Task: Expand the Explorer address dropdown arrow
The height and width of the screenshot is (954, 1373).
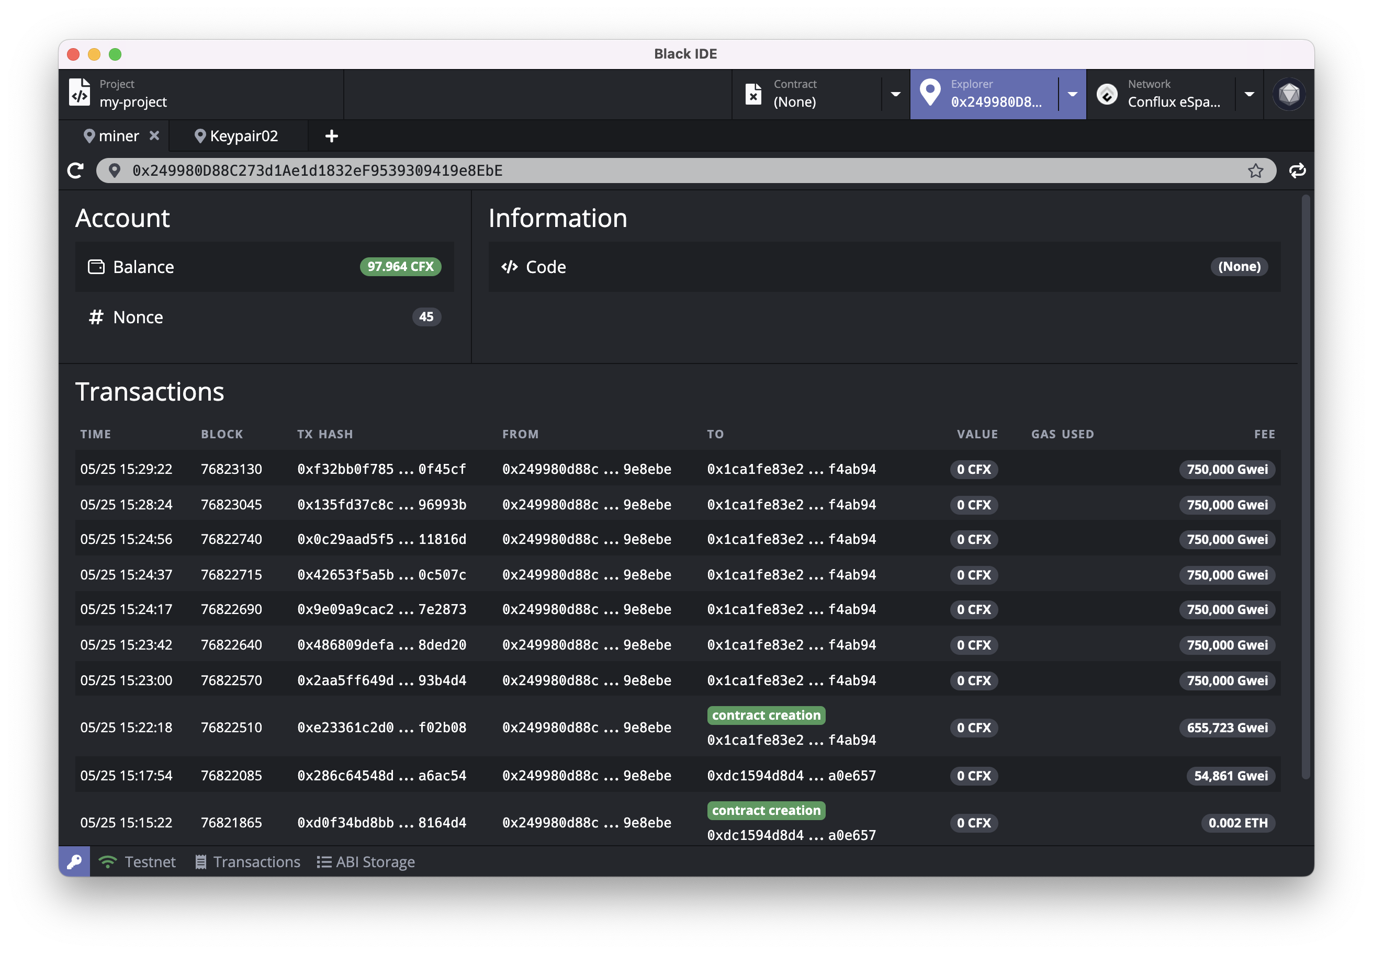Action: (x=1072, y=95)
